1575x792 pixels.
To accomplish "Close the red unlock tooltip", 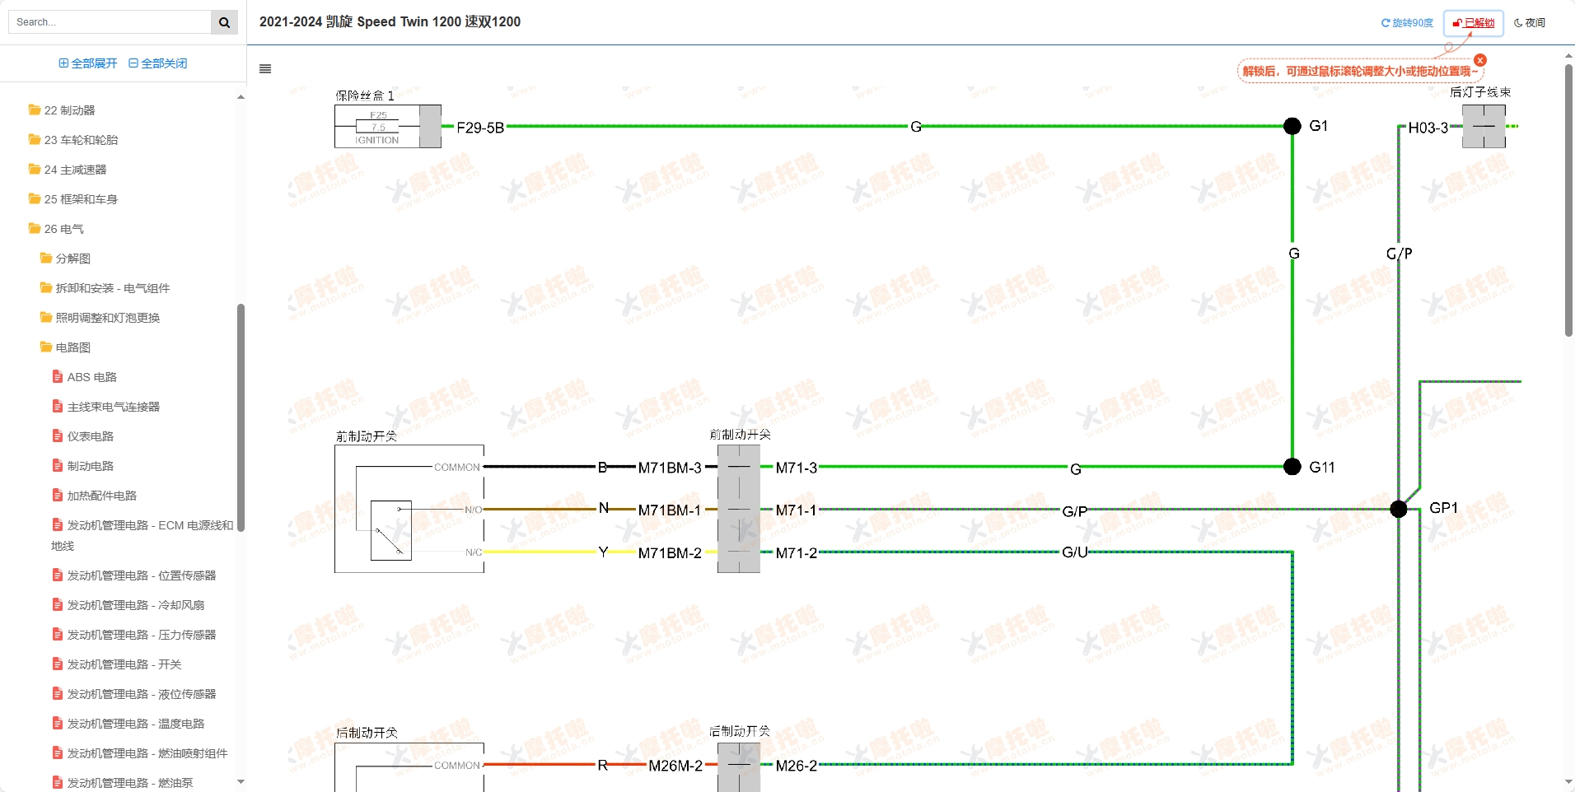I will [1480, 60].
